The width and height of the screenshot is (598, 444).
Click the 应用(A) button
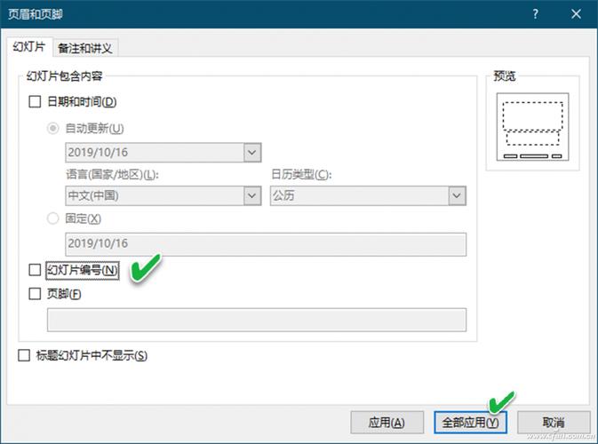(x=387, y=423)
